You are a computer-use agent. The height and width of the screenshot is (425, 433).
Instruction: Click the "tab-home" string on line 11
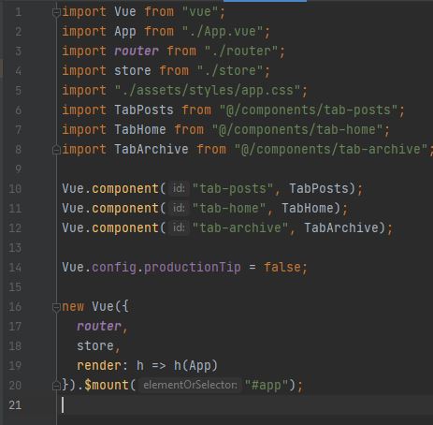tap(229, 209)
